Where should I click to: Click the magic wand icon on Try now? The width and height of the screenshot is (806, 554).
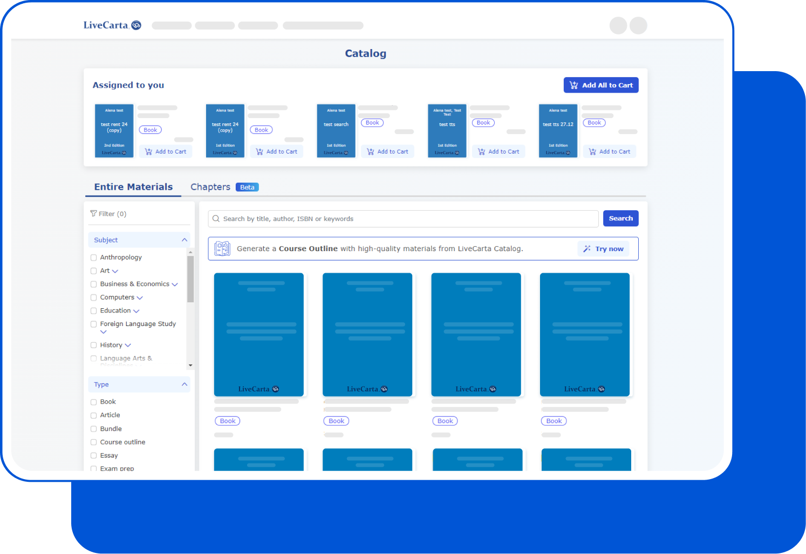pyautogui.click(x=587, y=248)
